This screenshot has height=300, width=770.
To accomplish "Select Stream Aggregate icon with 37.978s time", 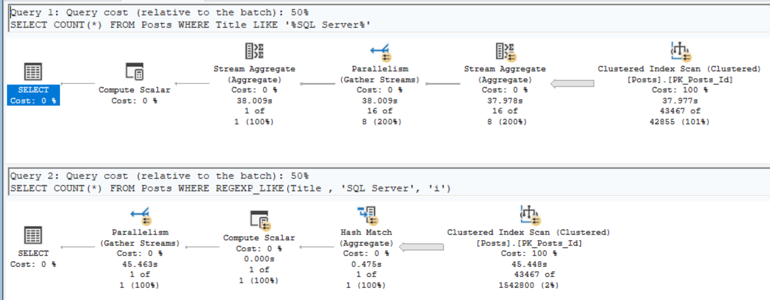I will (505, 51).
